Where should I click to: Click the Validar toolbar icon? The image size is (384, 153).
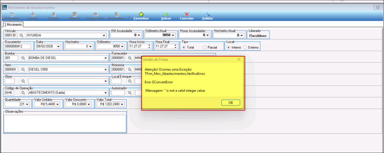pos(208,14)
